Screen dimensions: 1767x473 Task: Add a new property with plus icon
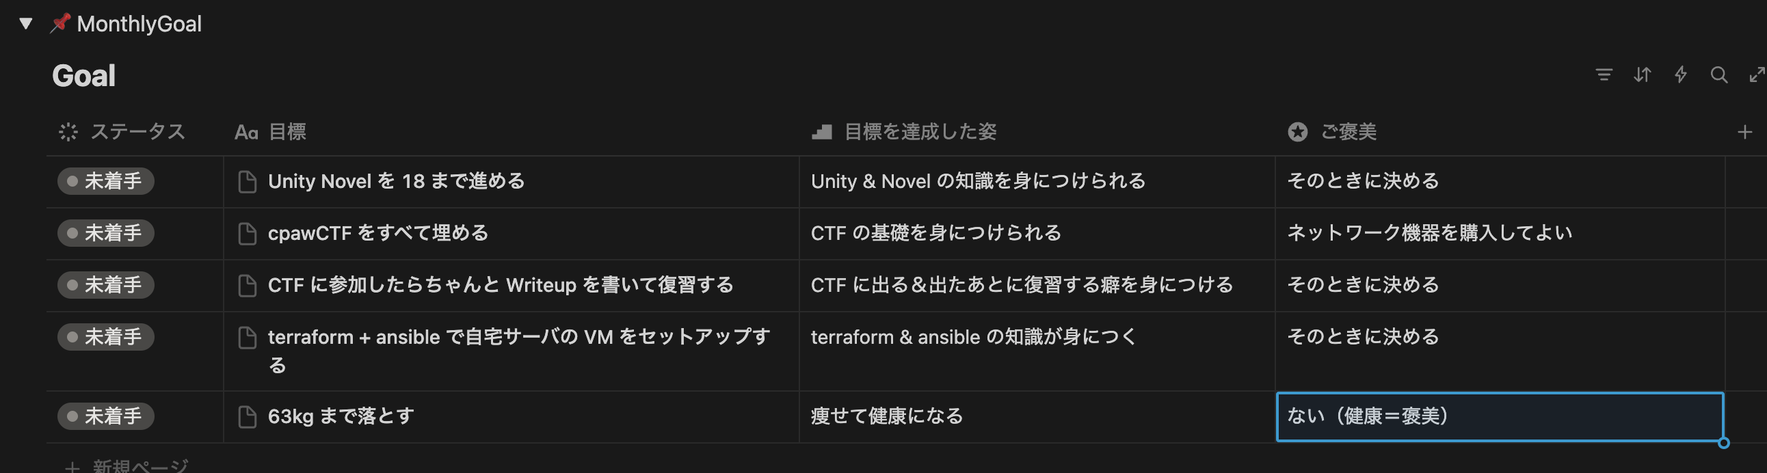pos(1745,133)
